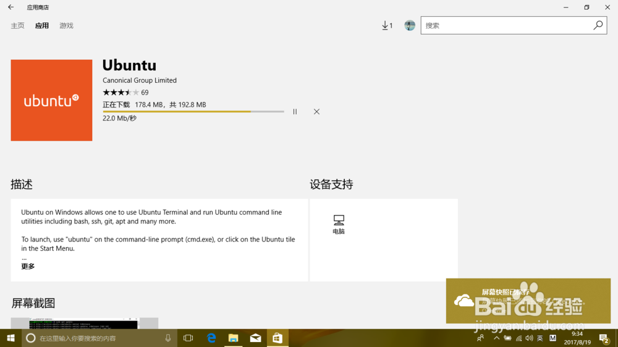Open the People tray icon

480,338
